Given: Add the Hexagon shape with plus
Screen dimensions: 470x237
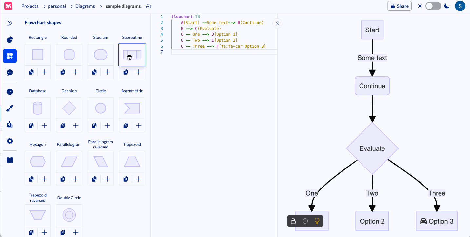Looking at the screenshot, I should [44, 179].
